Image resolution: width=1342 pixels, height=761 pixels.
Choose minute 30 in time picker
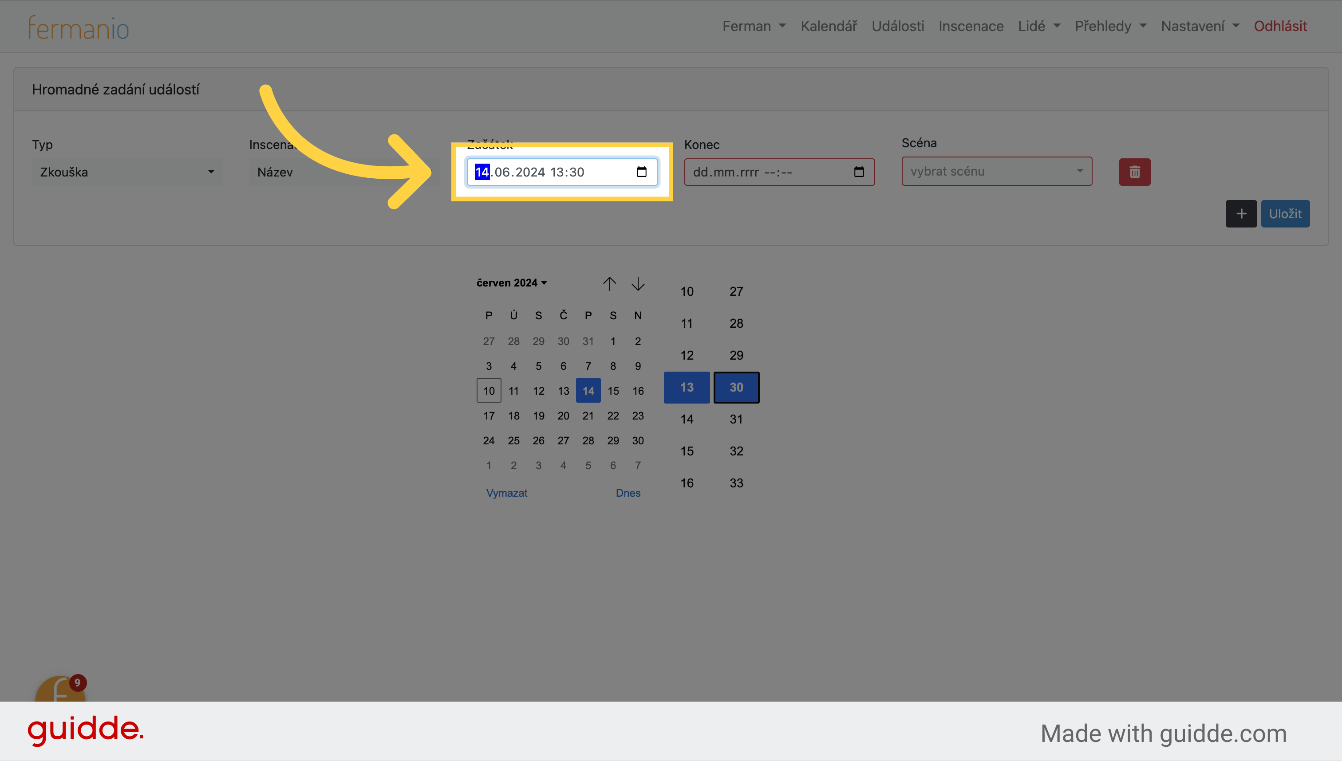(x=736, y=387)
